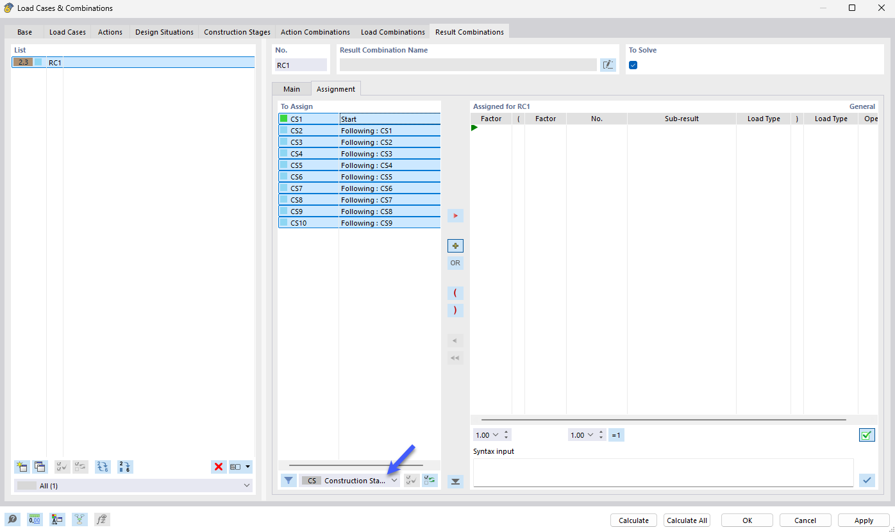Click the OR operator button
The image size is (895, 532).
[455, 263]
